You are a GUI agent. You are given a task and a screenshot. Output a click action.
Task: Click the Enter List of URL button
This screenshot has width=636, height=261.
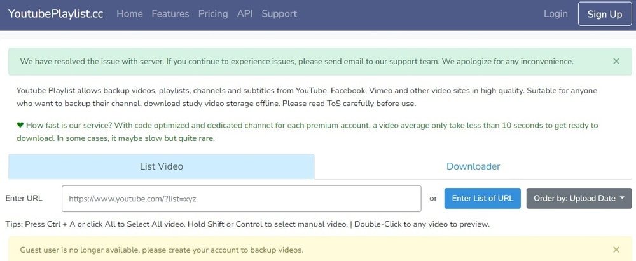482,198
